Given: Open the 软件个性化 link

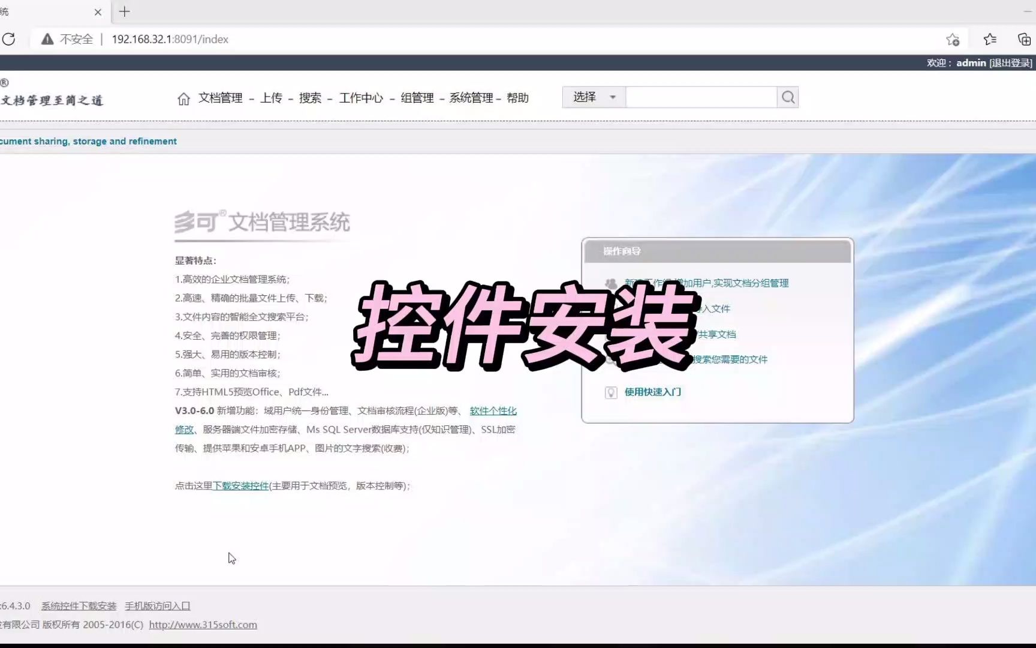Looking at the screenshot, I should (x=493, y=411).
